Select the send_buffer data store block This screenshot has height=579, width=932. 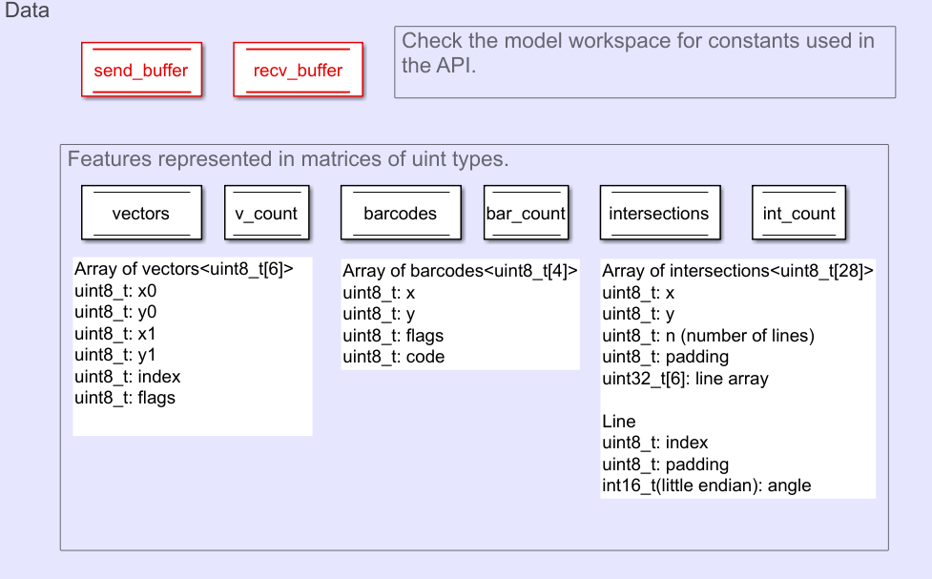pos(141,70)
